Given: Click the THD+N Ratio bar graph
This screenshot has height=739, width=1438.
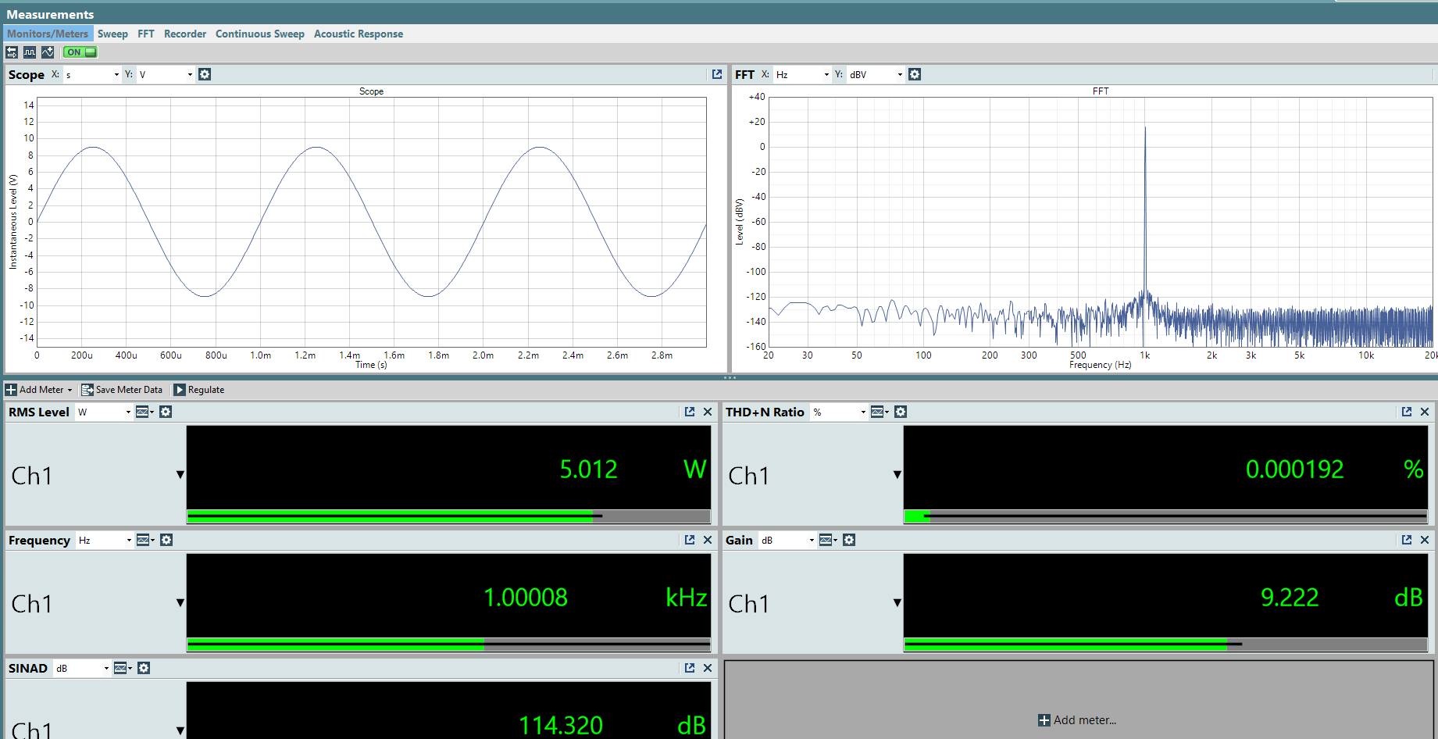Looking at the screenshot, I should [x=1165, y=516].
